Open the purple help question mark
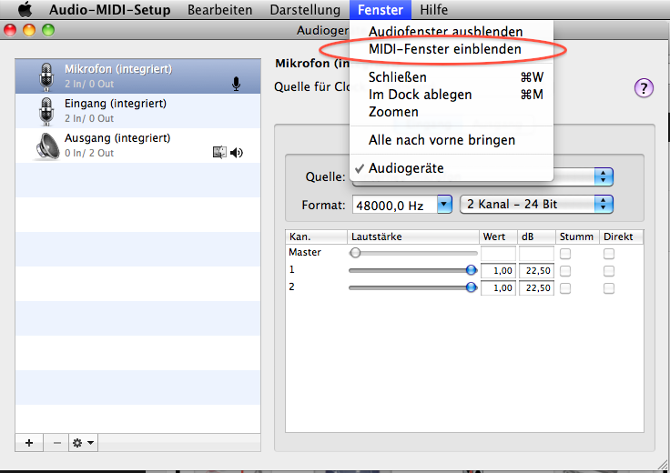This screenshot has height=473, width=670. [x=644, y=88]
